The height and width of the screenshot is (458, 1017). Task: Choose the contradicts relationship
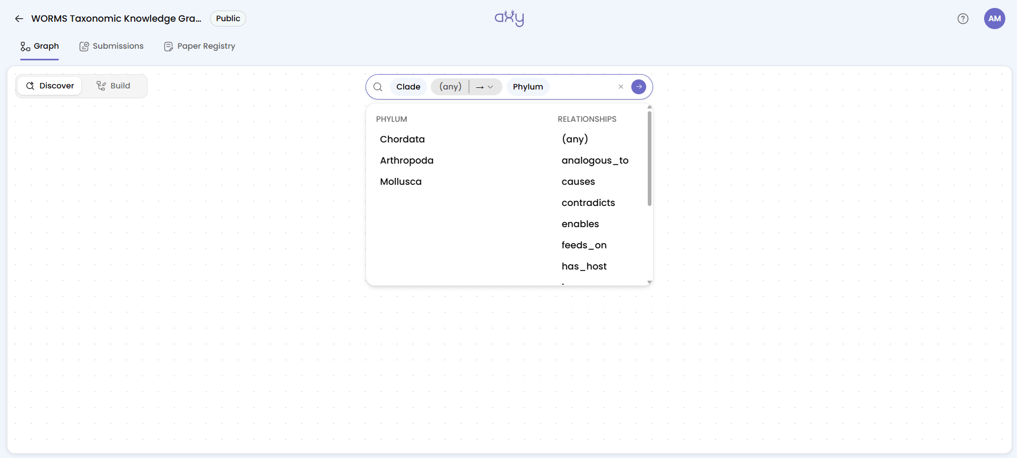point(588,203)
